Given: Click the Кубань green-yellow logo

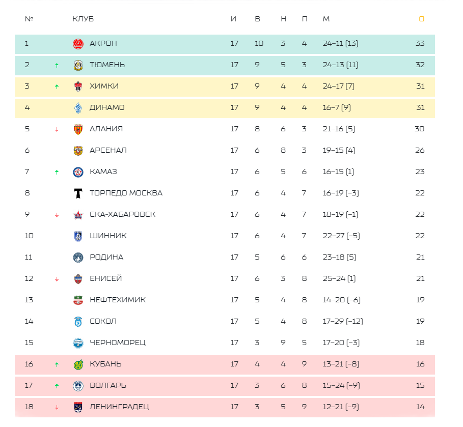Looking at the screenshot, I should (78, 364).
